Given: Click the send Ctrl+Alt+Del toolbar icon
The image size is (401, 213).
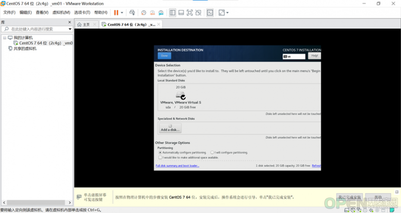Looking at the screenshot, I should [132, 13].
